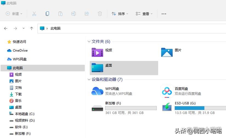Open 新加卷 (F:) in sidebar
Viewport: 226px width, 138px height.
pos(20,134)
